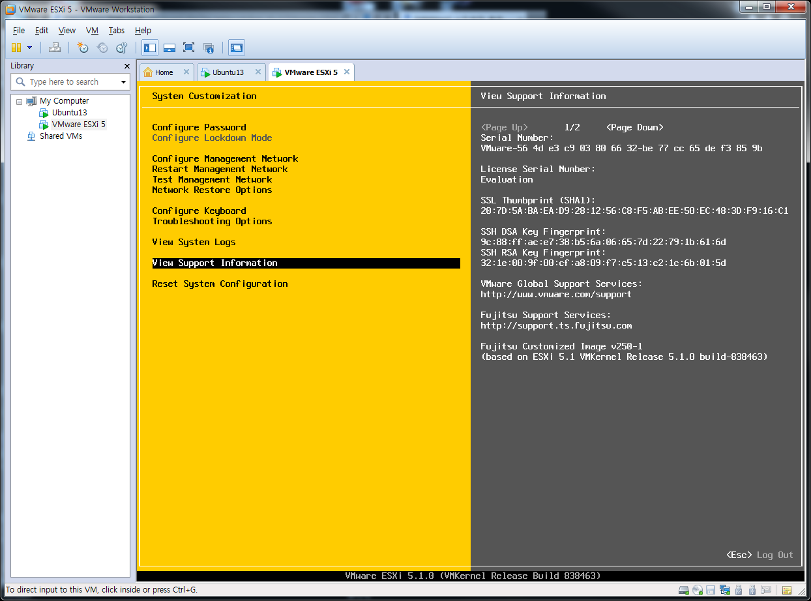This screenshot has height=601, width=811.
Task: Open the Help menu
Action: 143,31
